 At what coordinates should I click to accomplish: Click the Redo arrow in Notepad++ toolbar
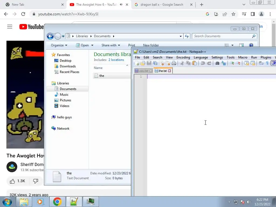(209, 63)
